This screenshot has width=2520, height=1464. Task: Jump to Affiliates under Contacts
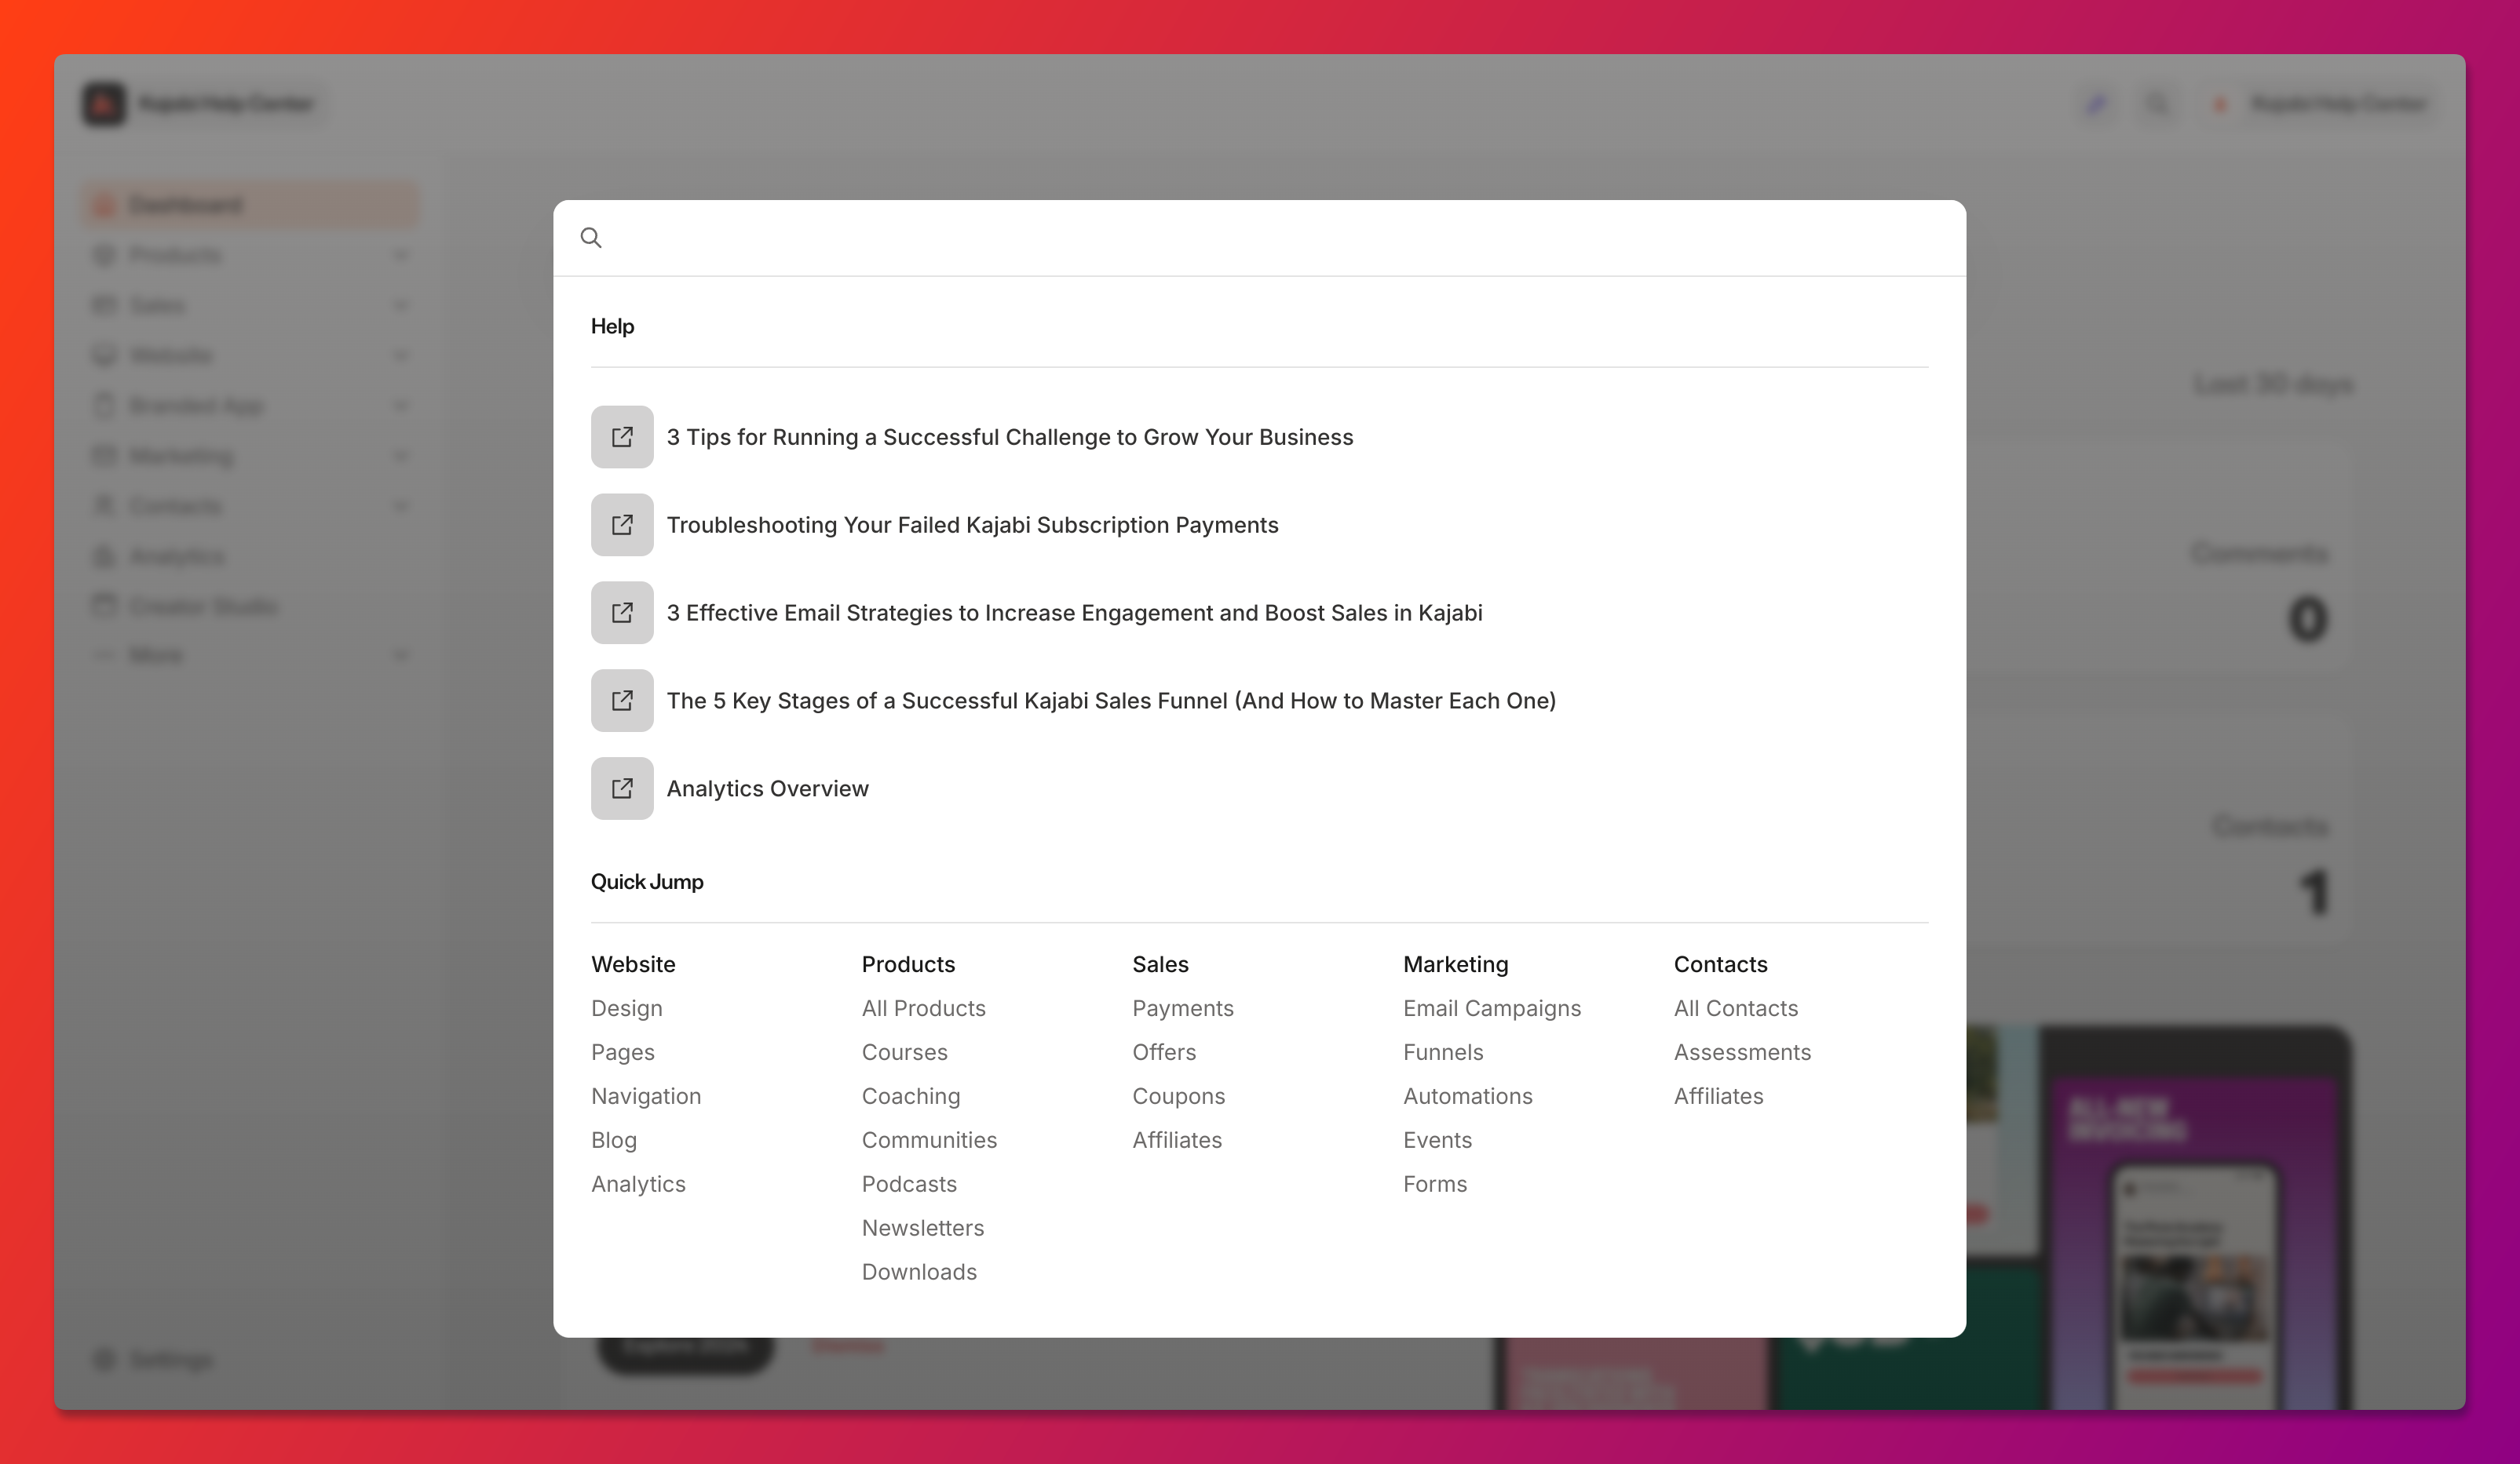point(1719,1096)
